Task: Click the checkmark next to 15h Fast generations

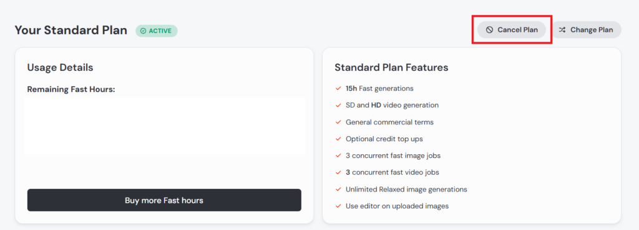Action: (x=338, y=88)
